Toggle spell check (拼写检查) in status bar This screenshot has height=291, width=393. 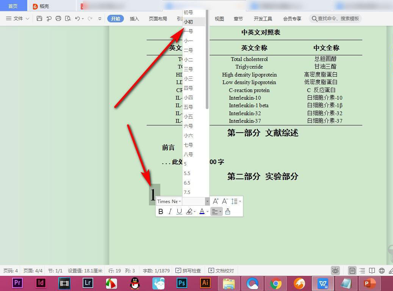[188, 271]
